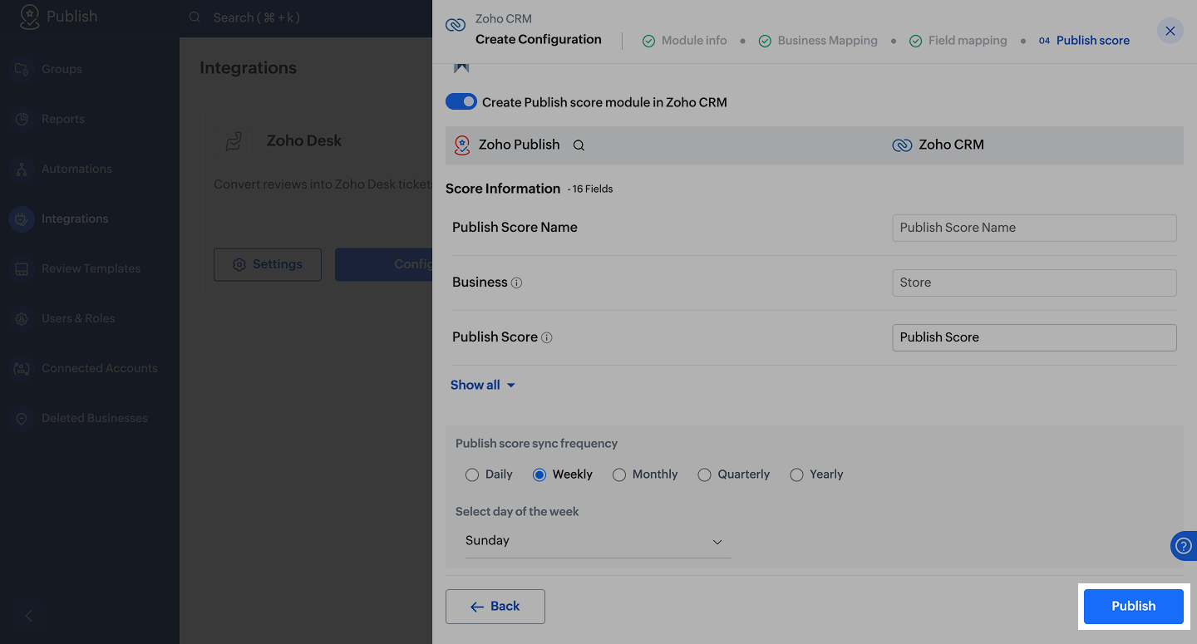This screenshot has height=644, width=1197.
Task: Select the Monthly sync frequency option
Action: click(619, 474)
